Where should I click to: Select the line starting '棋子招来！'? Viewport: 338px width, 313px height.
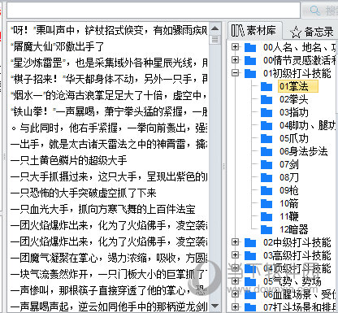pos(109,79)
